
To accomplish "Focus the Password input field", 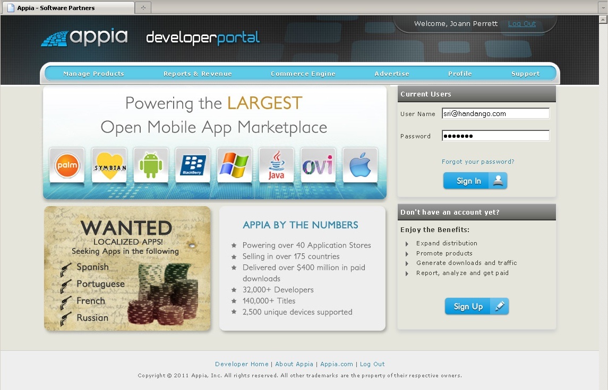I will 495,136.
